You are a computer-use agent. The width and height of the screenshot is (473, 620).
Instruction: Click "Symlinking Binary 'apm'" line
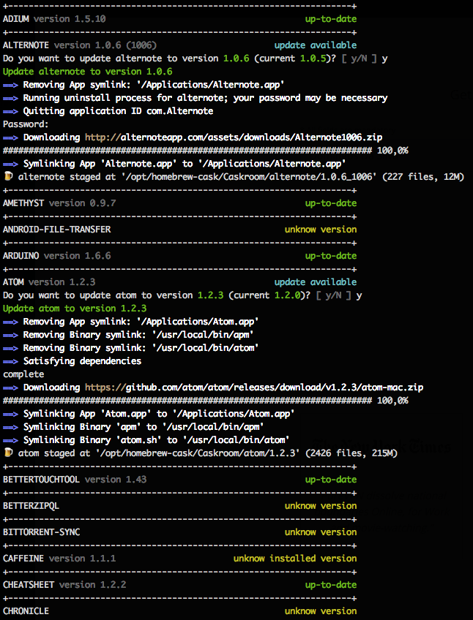[x=133, y=427]
